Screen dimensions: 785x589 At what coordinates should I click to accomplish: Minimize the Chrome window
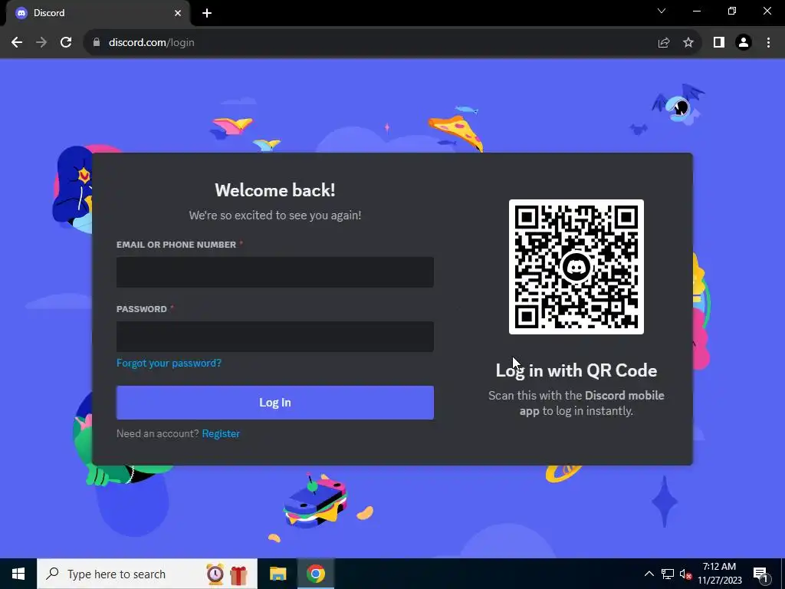click(x=696, y=11)
